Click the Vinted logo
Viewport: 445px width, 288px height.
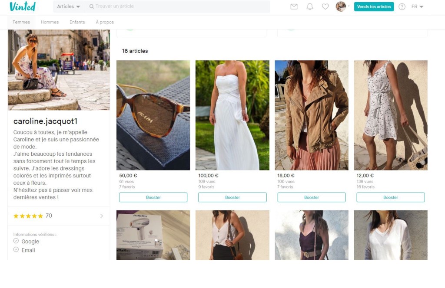click(23, 7)
